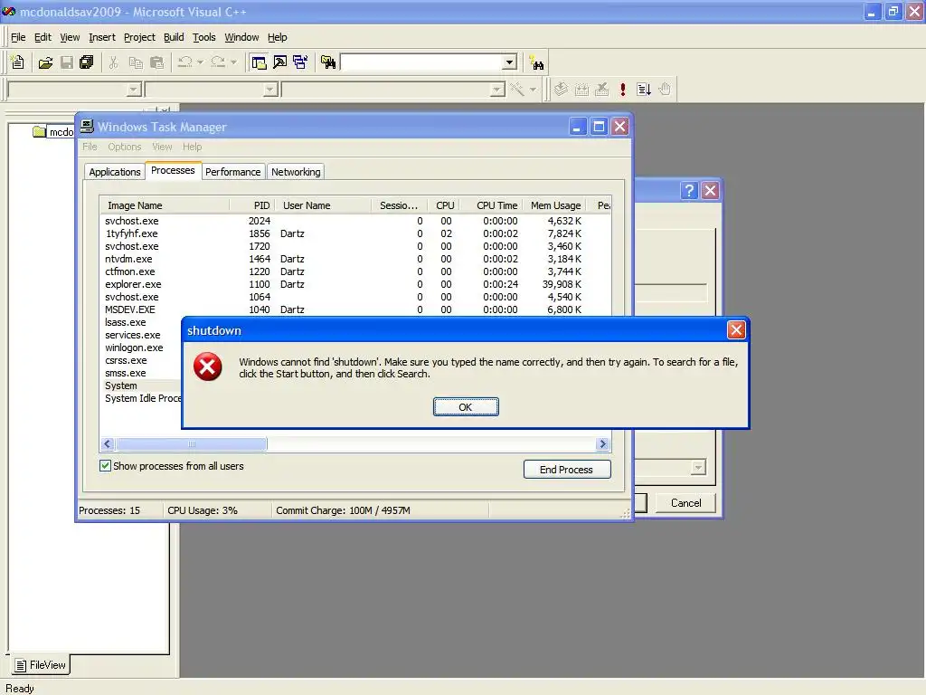Click the Go debug toolbar icon
Viewport: 926px width, 695px height.
[644, 90]
